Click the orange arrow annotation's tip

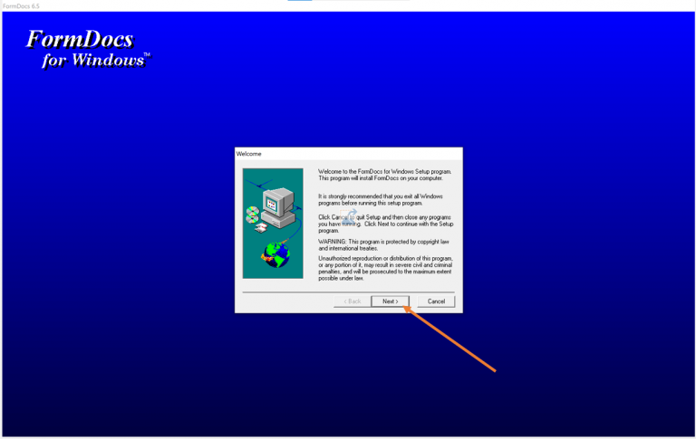pyautogui.click(x=405, y=308)
